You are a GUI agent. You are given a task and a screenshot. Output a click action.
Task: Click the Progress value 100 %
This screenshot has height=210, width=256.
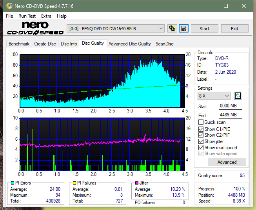[x=240, y=189]
